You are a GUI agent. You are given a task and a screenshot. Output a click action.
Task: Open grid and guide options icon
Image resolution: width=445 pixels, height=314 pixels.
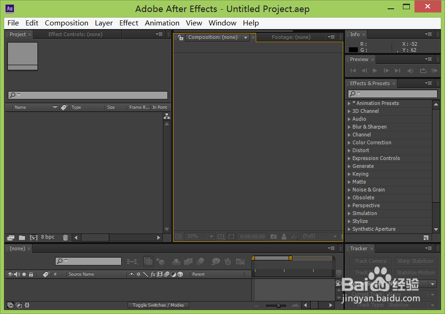[x=221, y=236]
